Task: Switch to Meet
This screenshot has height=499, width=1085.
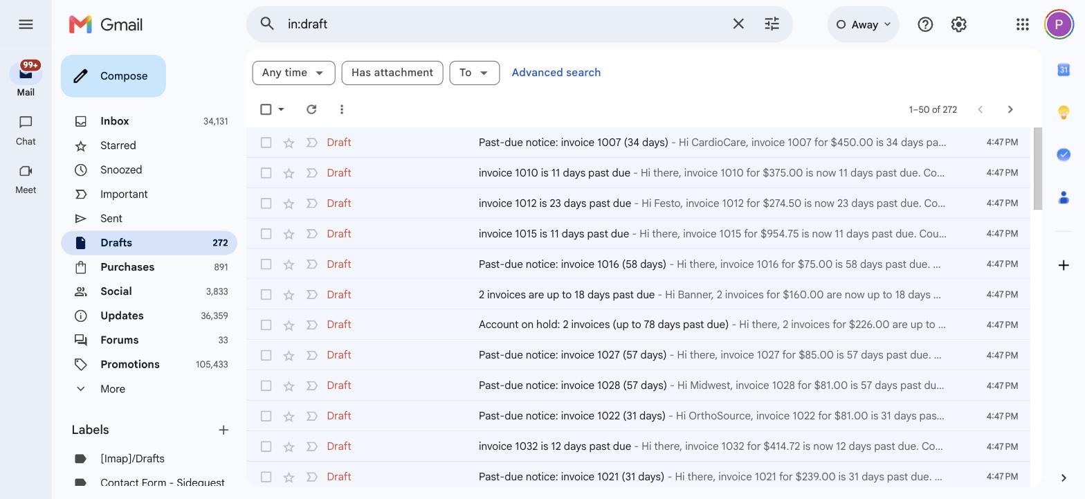Action: pos(26,179)
